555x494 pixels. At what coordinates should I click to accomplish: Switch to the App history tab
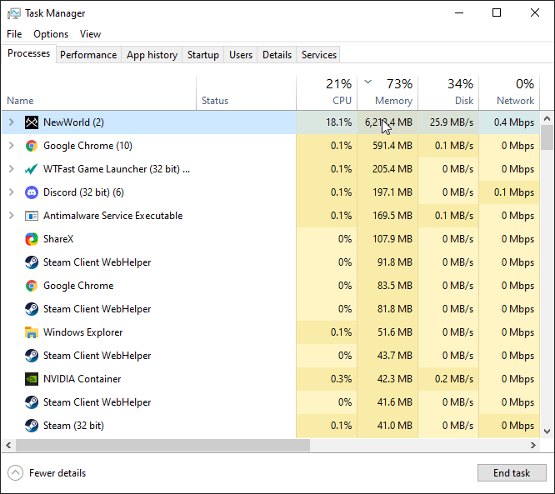(x=152, y=55)
